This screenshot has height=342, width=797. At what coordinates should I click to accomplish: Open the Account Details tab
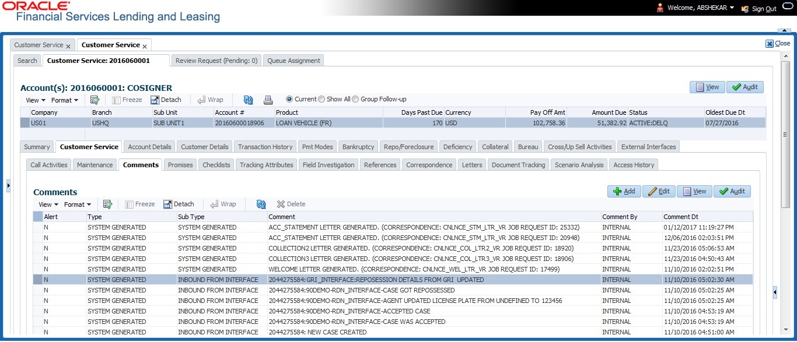click(x=149, y=147)
